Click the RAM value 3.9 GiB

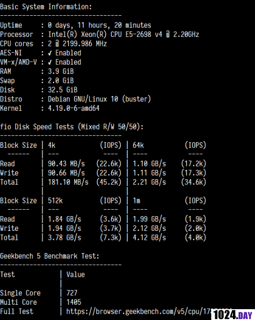61,71
